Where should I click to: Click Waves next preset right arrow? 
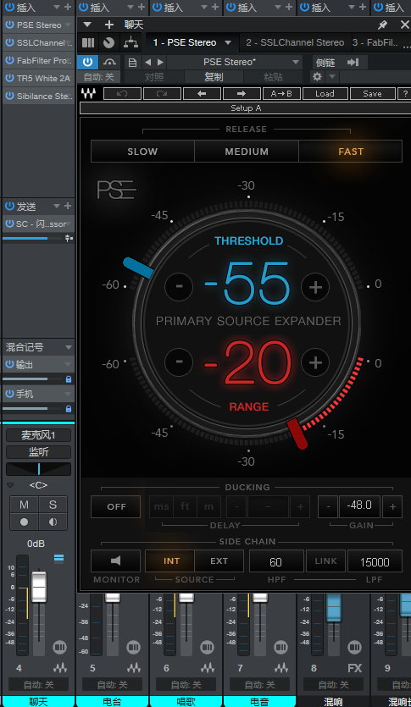pos(242,94)
